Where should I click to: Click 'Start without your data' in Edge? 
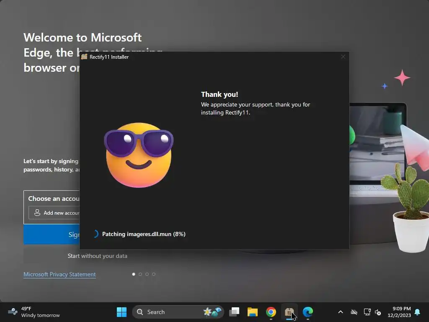[x=97, y=256]
